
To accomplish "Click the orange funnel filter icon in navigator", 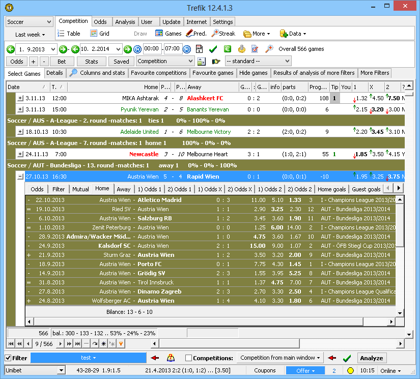I will tap(121, 344).
